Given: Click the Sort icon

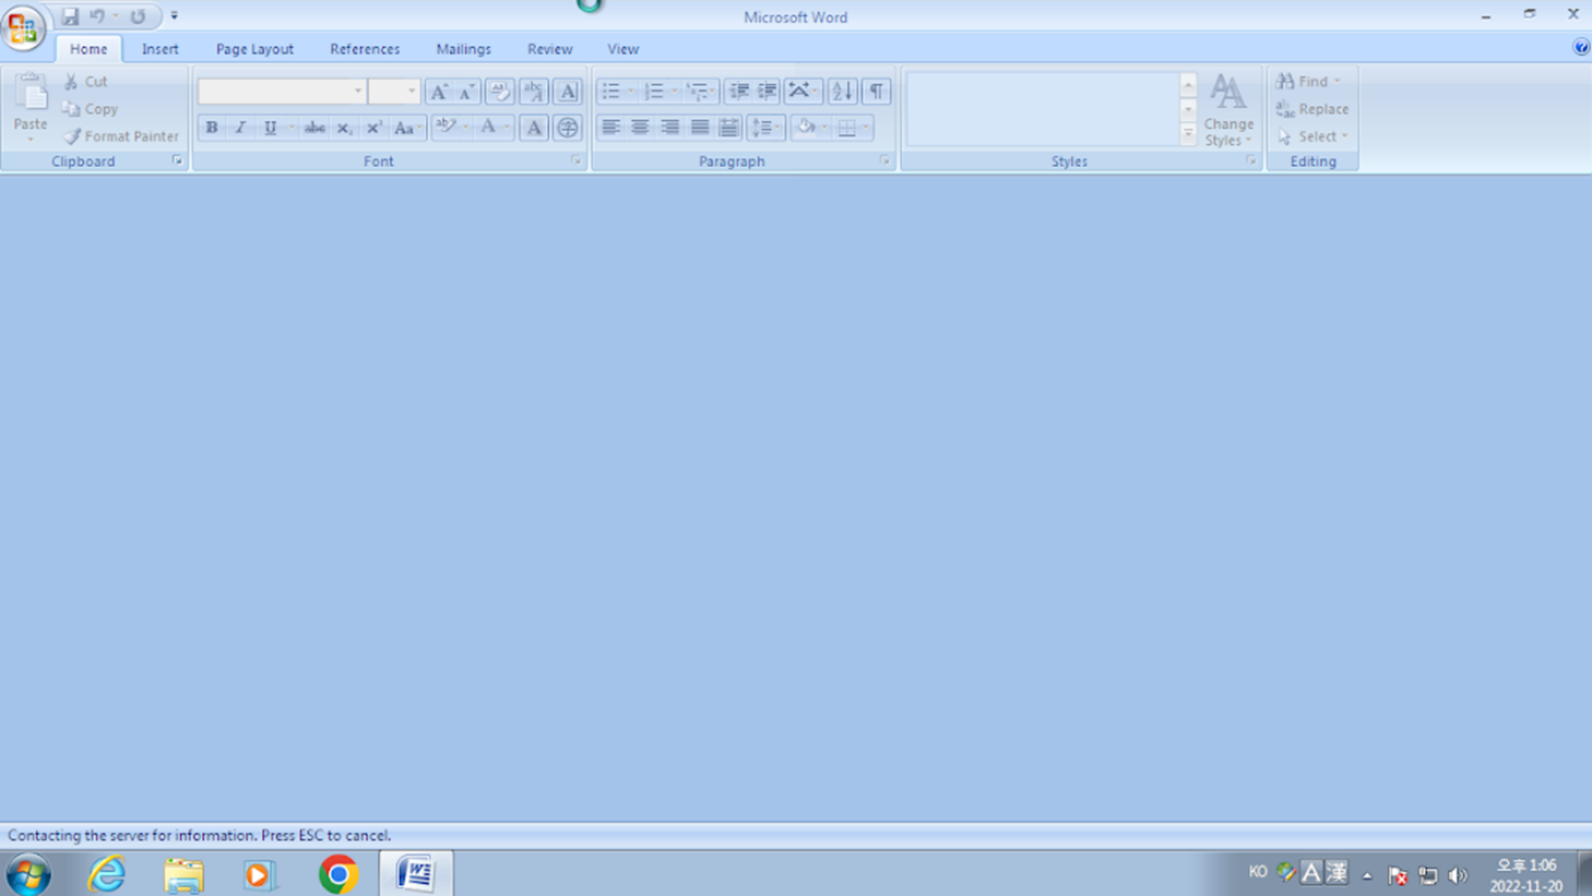Looking at the screenshot, I should pos(842,91).
